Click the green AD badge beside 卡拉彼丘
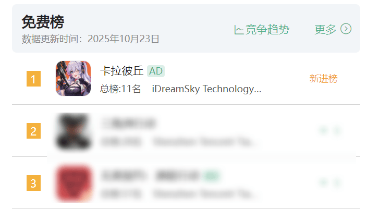367x209 pixels. tap(156, 71)
